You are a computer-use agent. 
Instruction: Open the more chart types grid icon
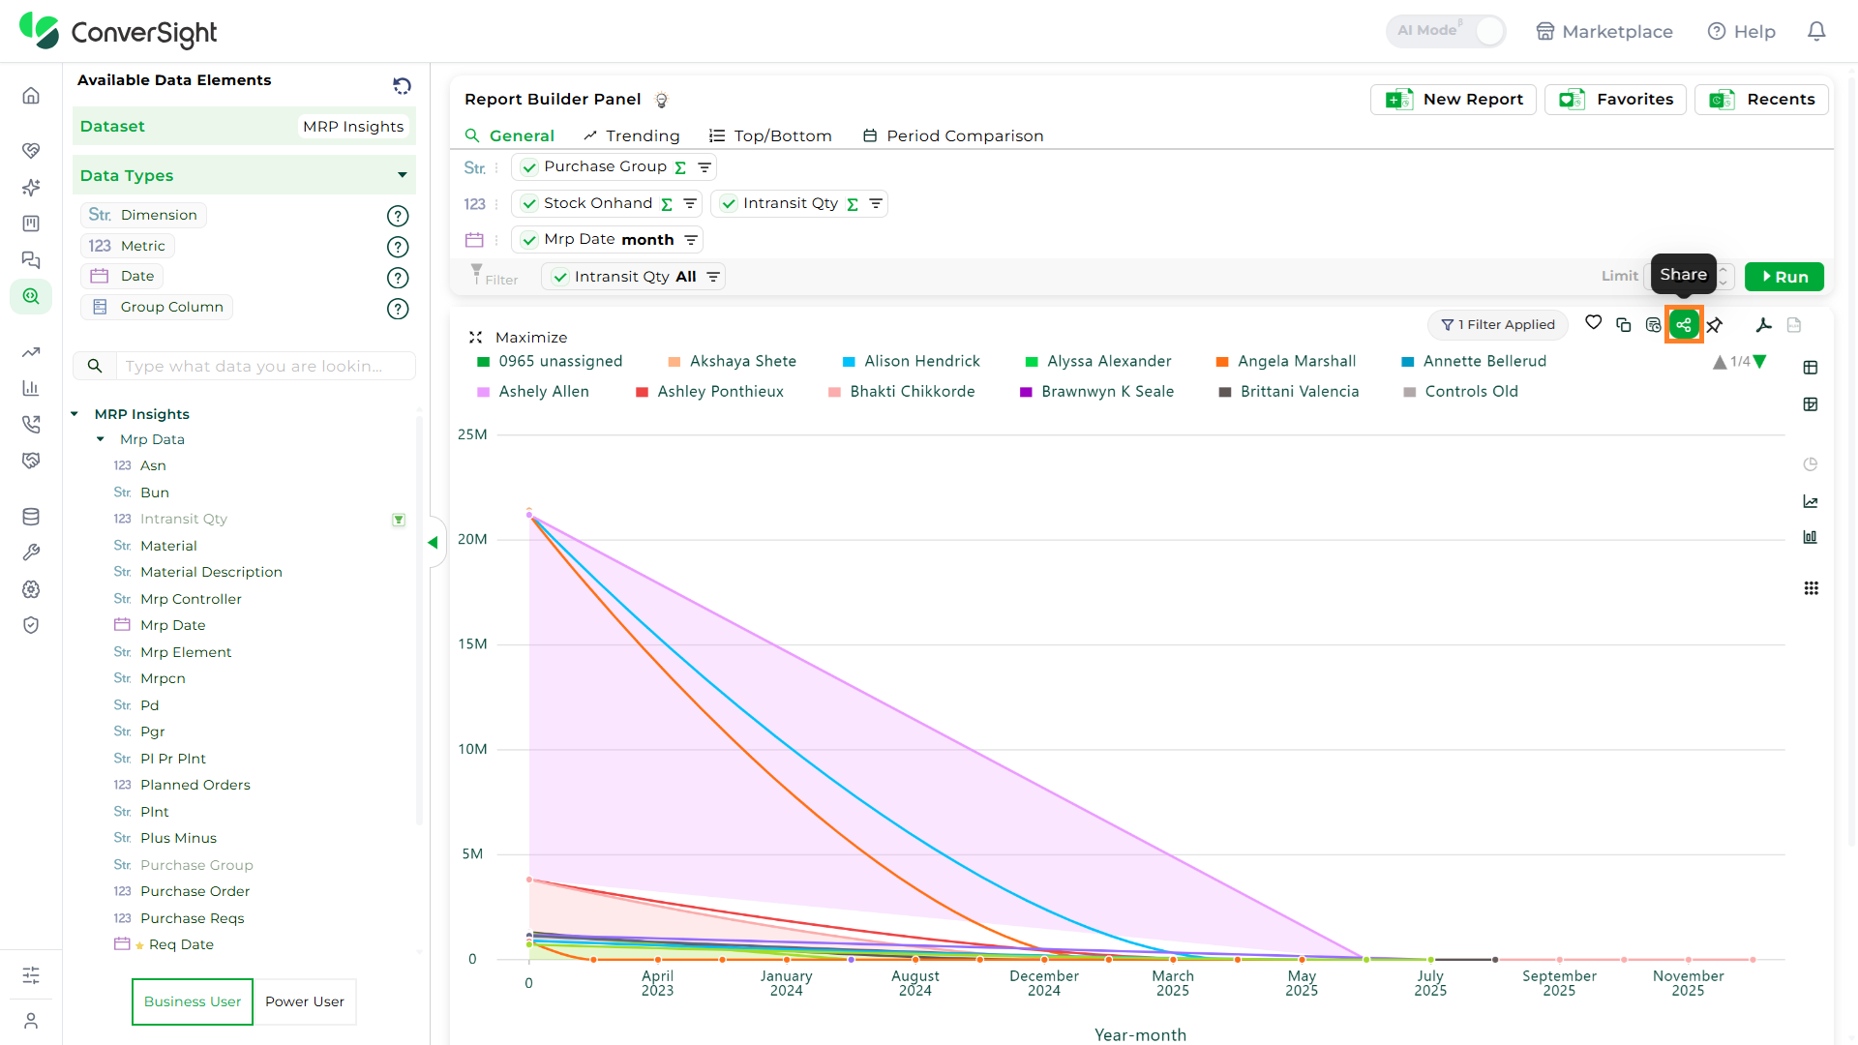tap(1812, 588)
